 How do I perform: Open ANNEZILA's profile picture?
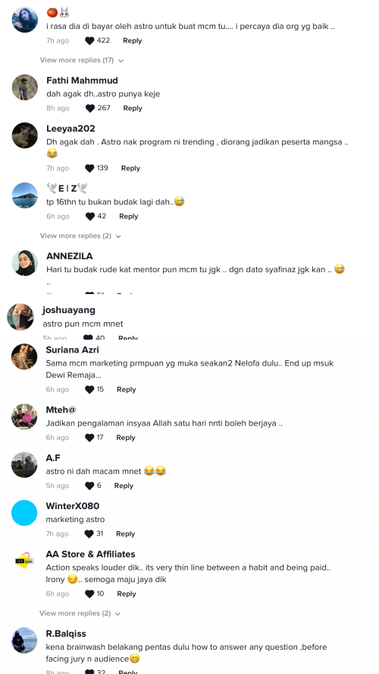click(x=24, y=263)
